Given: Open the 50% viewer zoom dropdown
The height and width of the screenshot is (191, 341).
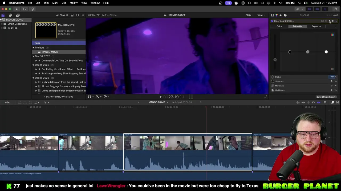Looking at the screenshot, I should [250, 15].
